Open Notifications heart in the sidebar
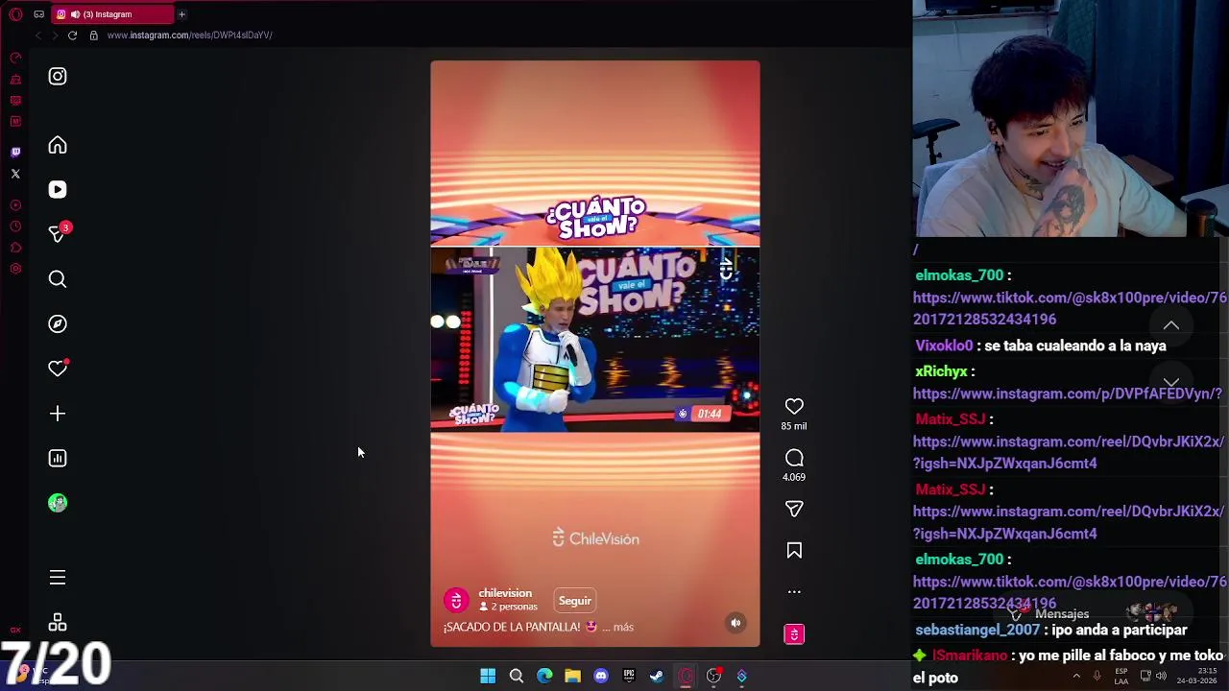 coord(58,369)
